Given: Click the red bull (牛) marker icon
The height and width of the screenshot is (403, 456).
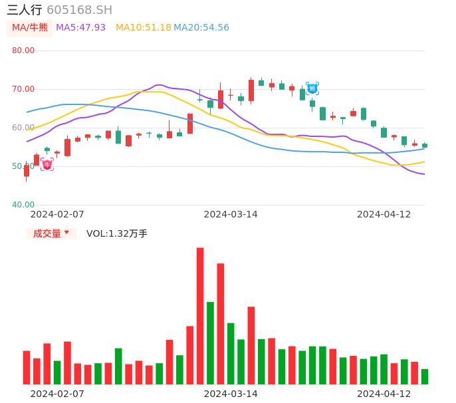Looking at the screenshot, I should click(x=47, y=164).
